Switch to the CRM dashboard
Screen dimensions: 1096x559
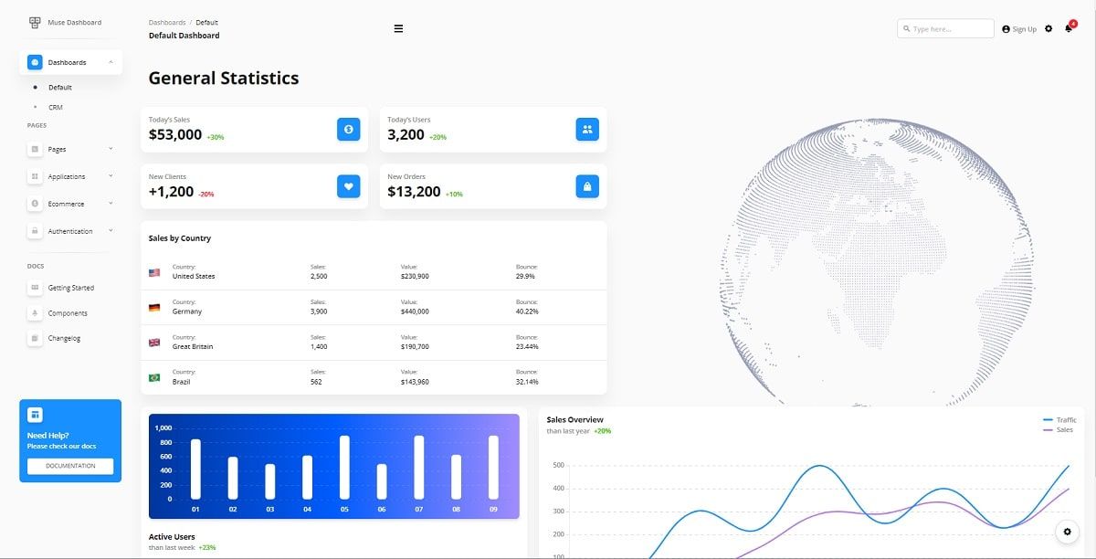(x=56, y=107)
